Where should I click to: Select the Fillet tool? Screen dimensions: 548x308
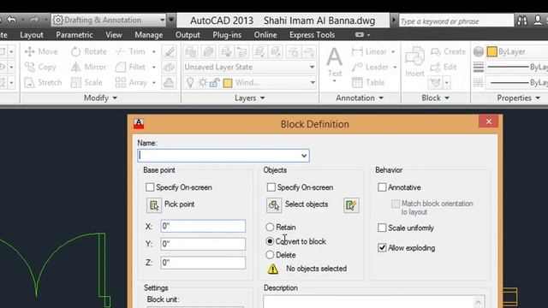click(x=130, y=67)
